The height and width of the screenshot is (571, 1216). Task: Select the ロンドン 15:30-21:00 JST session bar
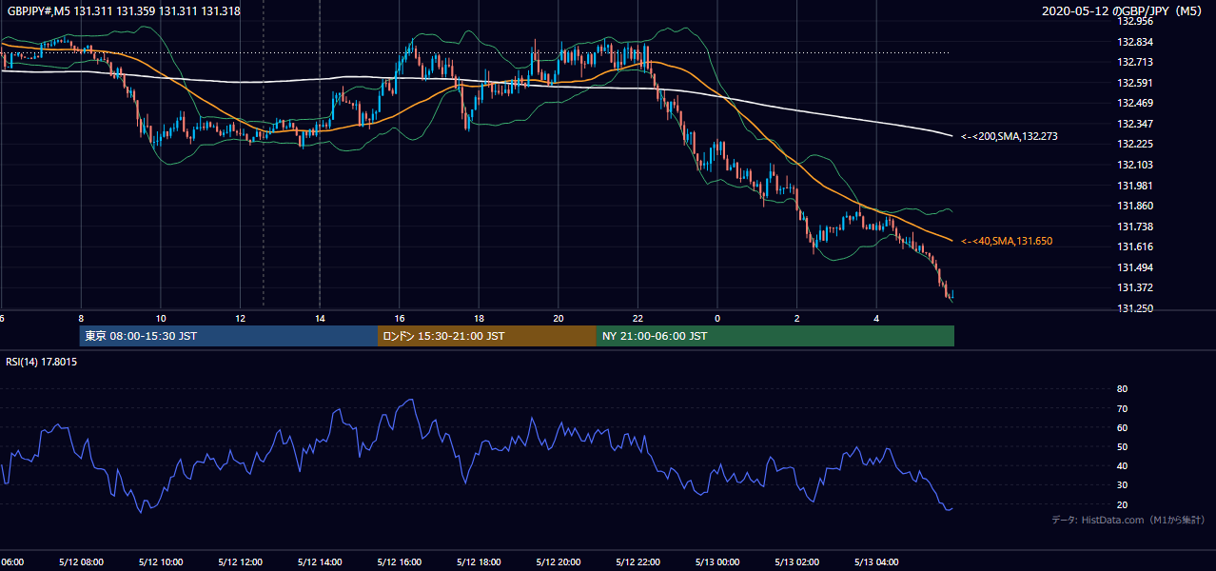(487, 336)
